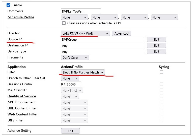194x138 pixels.
Task: Open the URL Content Filter link
Action: click(22, 108)
